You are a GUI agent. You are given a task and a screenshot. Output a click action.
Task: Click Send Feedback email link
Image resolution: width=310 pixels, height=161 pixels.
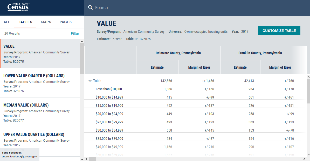coord(19,157)
